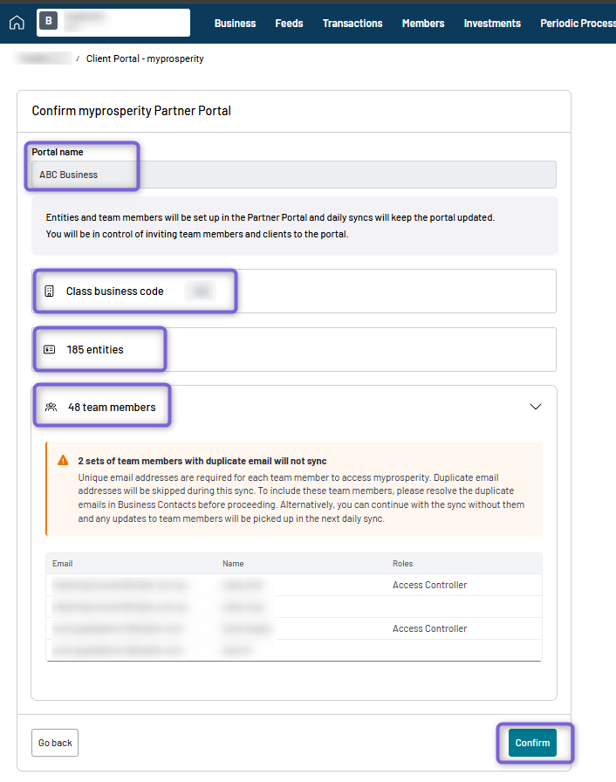The width and height of the screenshot is (616, 782).
Task: Click the Confirm myprosperity Partner Portal heading
Action: pos(132,111)
